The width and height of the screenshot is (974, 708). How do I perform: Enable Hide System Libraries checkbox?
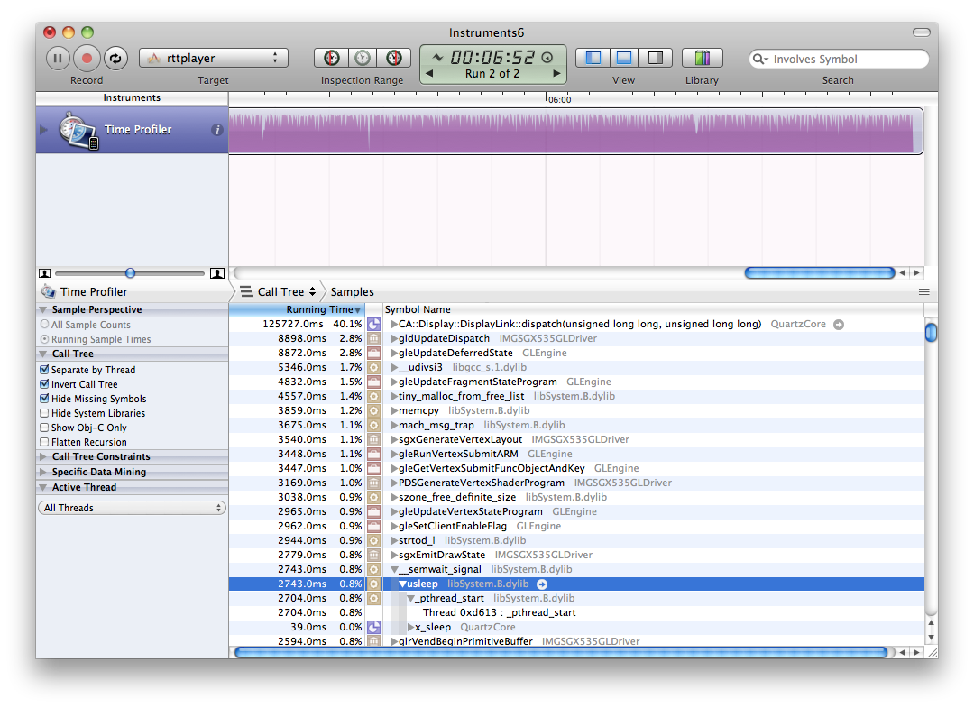pos(44,413)
